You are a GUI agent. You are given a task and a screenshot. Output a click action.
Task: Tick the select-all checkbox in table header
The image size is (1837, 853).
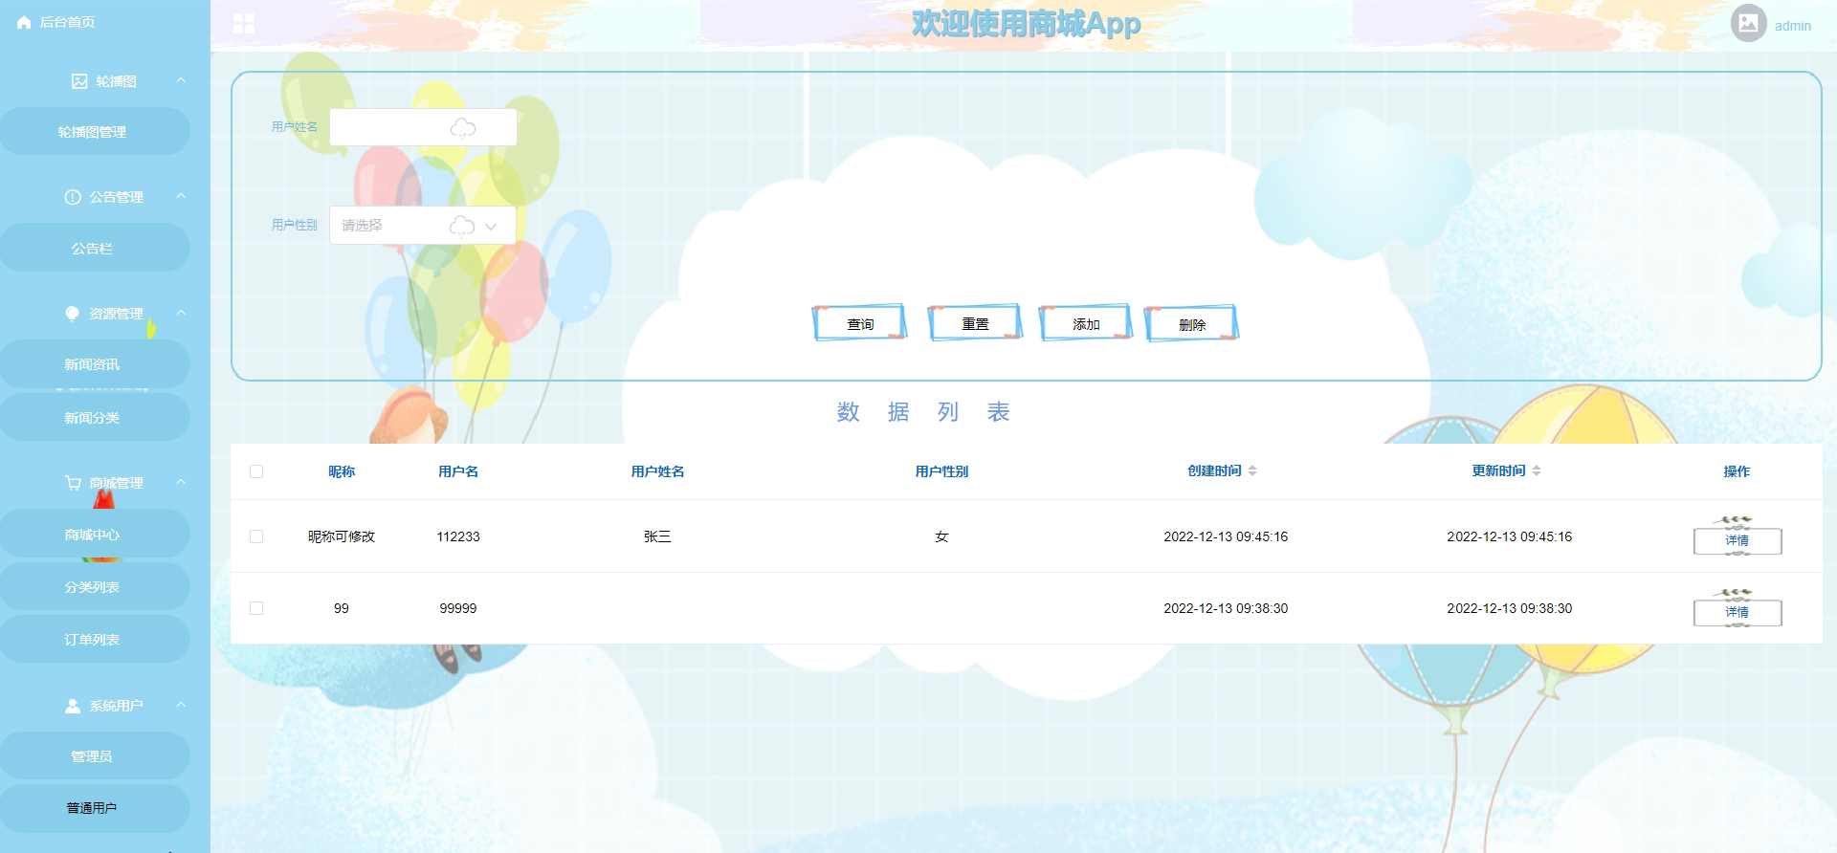tap(256, 471)
